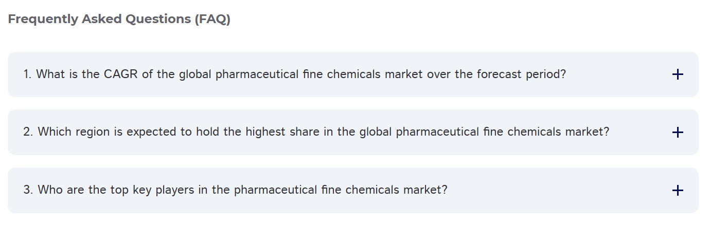Open the first FAQ accordion panel
This screenshot has height=225, width=710.
pos(352,74)
